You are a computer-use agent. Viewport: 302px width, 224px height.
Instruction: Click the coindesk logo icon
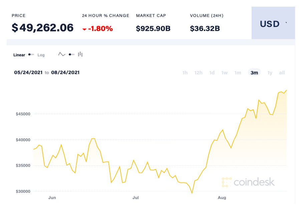click(x=227, y=182)
